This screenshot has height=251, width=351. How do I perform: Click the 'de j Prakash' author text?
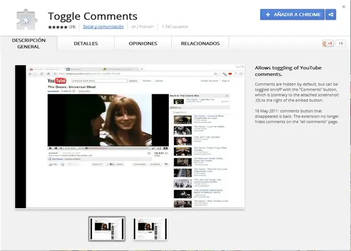[x=143, y=27]
